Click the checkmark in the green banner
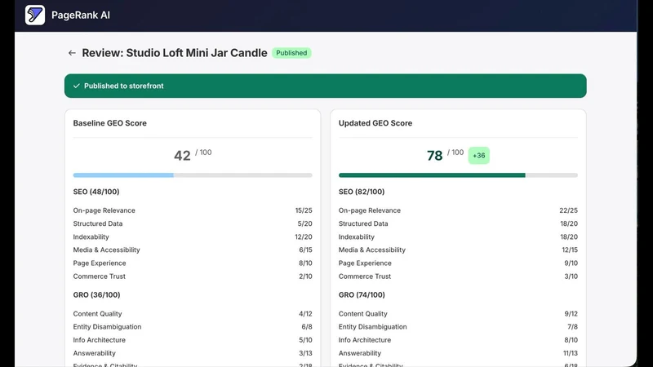This screenshot has width=653, height=367. [76, 86]
